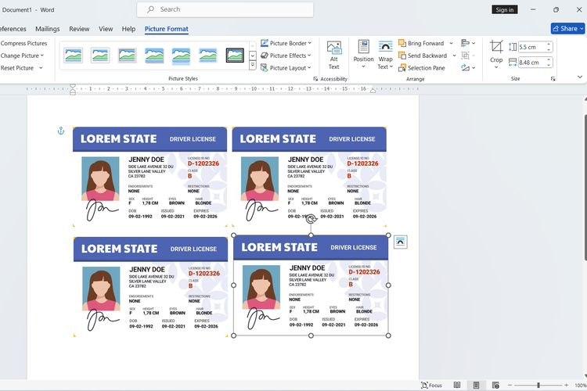This screenshot has width=587, height=391.
Task: Click Bring Forward
Action: (x=421, y=43)
